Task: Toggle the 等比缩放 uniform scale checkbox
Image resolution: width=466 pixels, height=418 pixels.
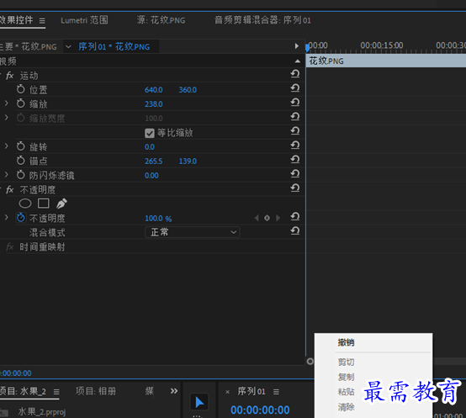Action: coord(150,133)
